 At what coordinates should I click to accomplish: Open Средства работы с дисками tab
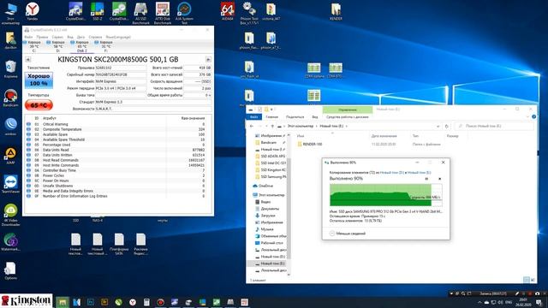348,117
